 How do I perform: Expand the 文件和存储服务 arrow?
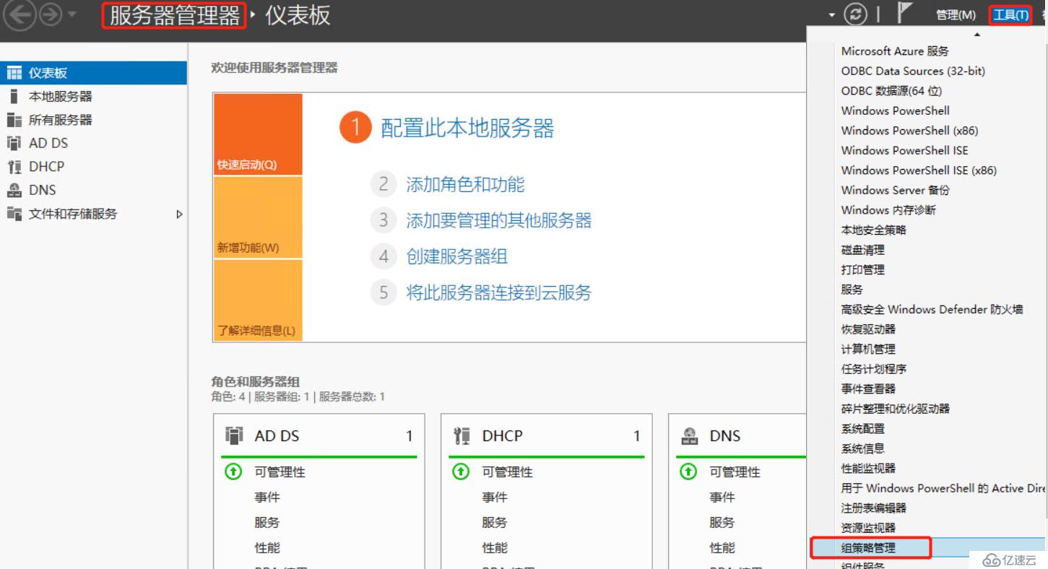click(180, 214)
